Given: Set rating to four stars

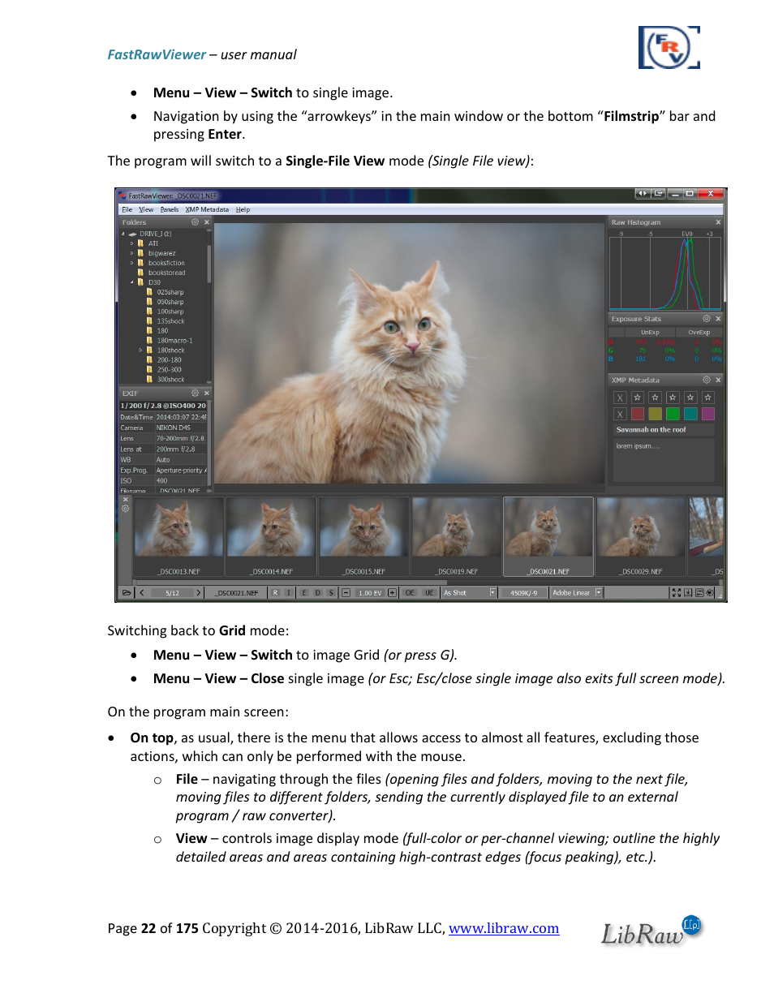Looking at the screenshot, I should tap(690, 398).
